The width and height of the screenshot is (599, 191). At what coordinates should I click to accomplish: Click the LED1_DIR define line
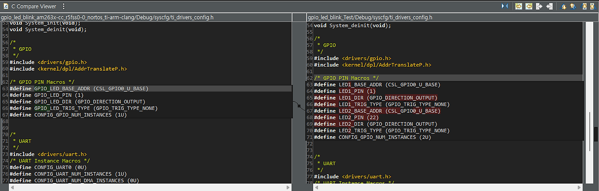coord(375,98)
